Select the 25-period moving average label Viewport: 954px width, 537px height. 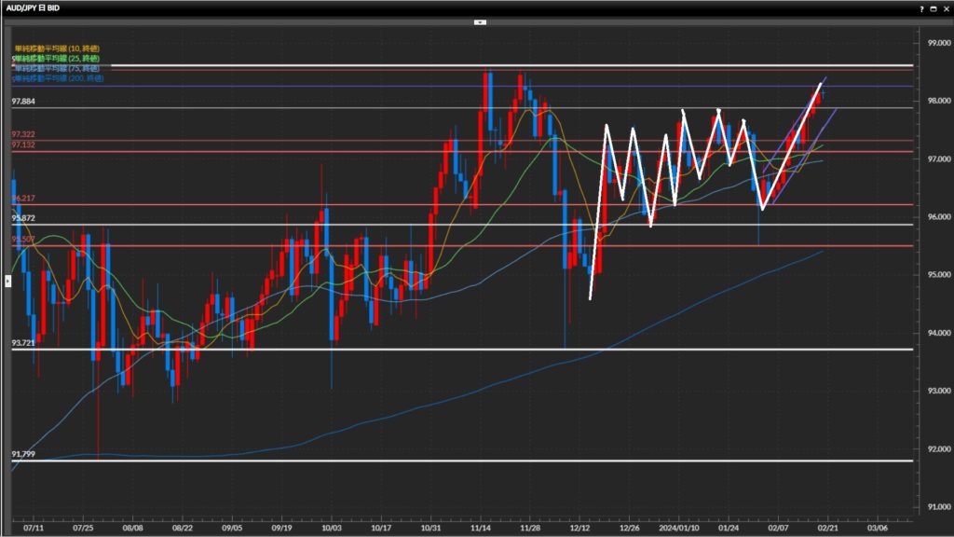[x=56, y=58]
